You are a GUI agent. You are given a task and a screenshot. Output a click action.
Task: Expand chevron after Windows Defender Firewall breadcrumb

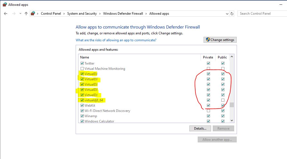[x=146, y=14]
